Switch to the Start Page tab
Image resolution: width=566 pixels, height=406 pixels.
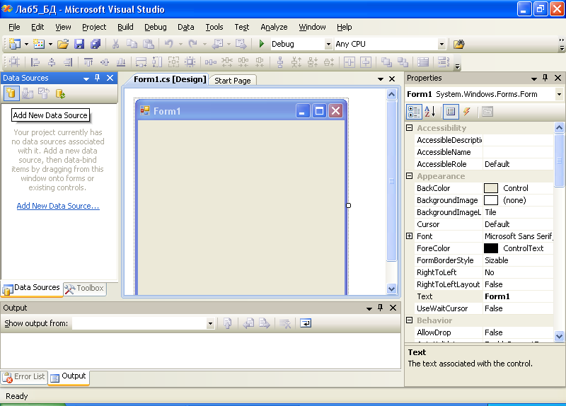pos(233,81)
